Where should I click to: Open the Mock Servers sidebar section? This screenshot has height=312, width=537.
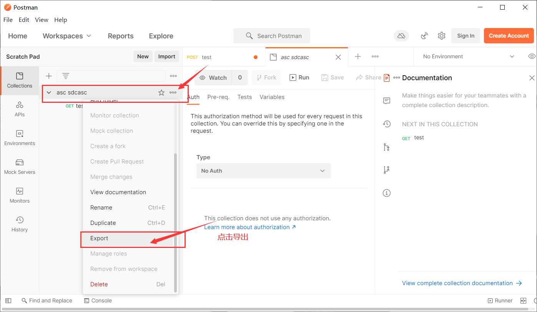tap(20, 167)
